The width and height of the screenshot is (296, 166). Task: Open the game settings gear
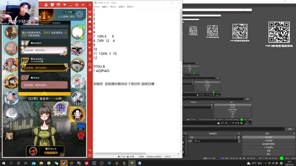click(79, 14)
